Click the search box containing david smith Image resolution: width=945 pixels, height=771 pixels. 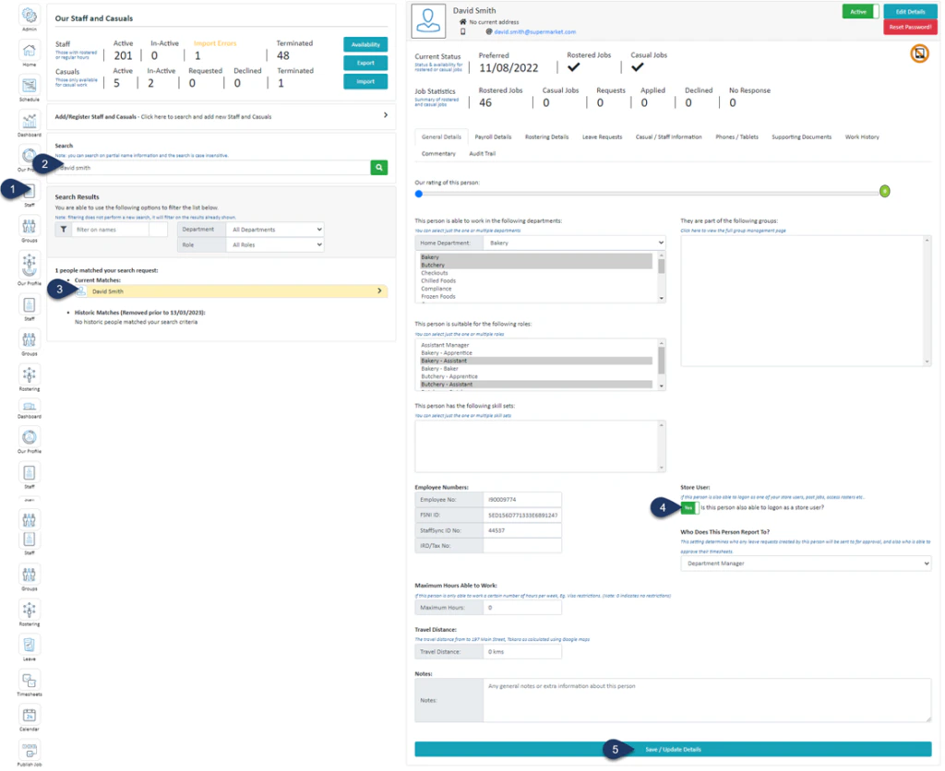coord(213,168)
